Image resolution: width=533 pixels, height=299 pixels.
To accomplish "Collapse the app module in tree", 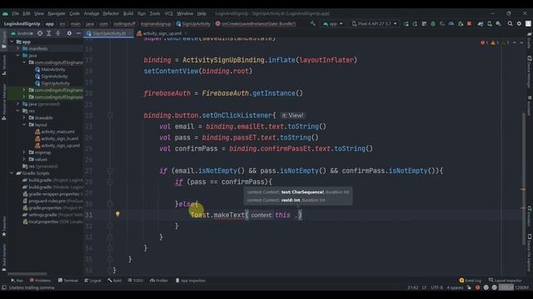I will (12, 42).
